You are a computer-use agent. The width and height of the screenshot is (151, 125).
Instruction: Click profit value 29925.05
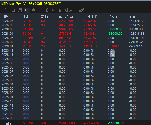coord(66,29)
